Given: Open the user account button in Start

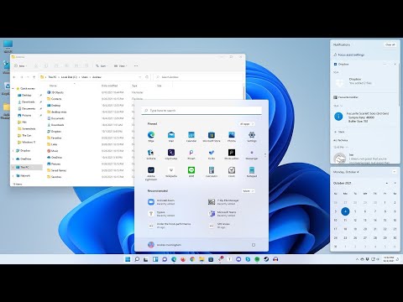Looking at the screenshot, I should (x=165, y=245).
